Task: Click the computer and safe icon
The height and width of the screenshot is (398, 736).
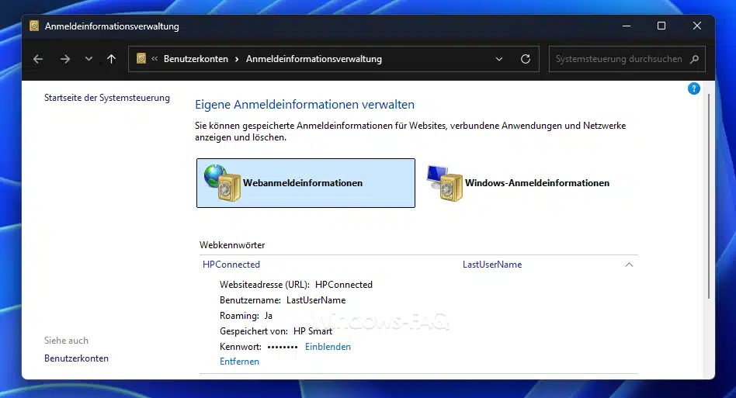Action: [x=445, y=183]
